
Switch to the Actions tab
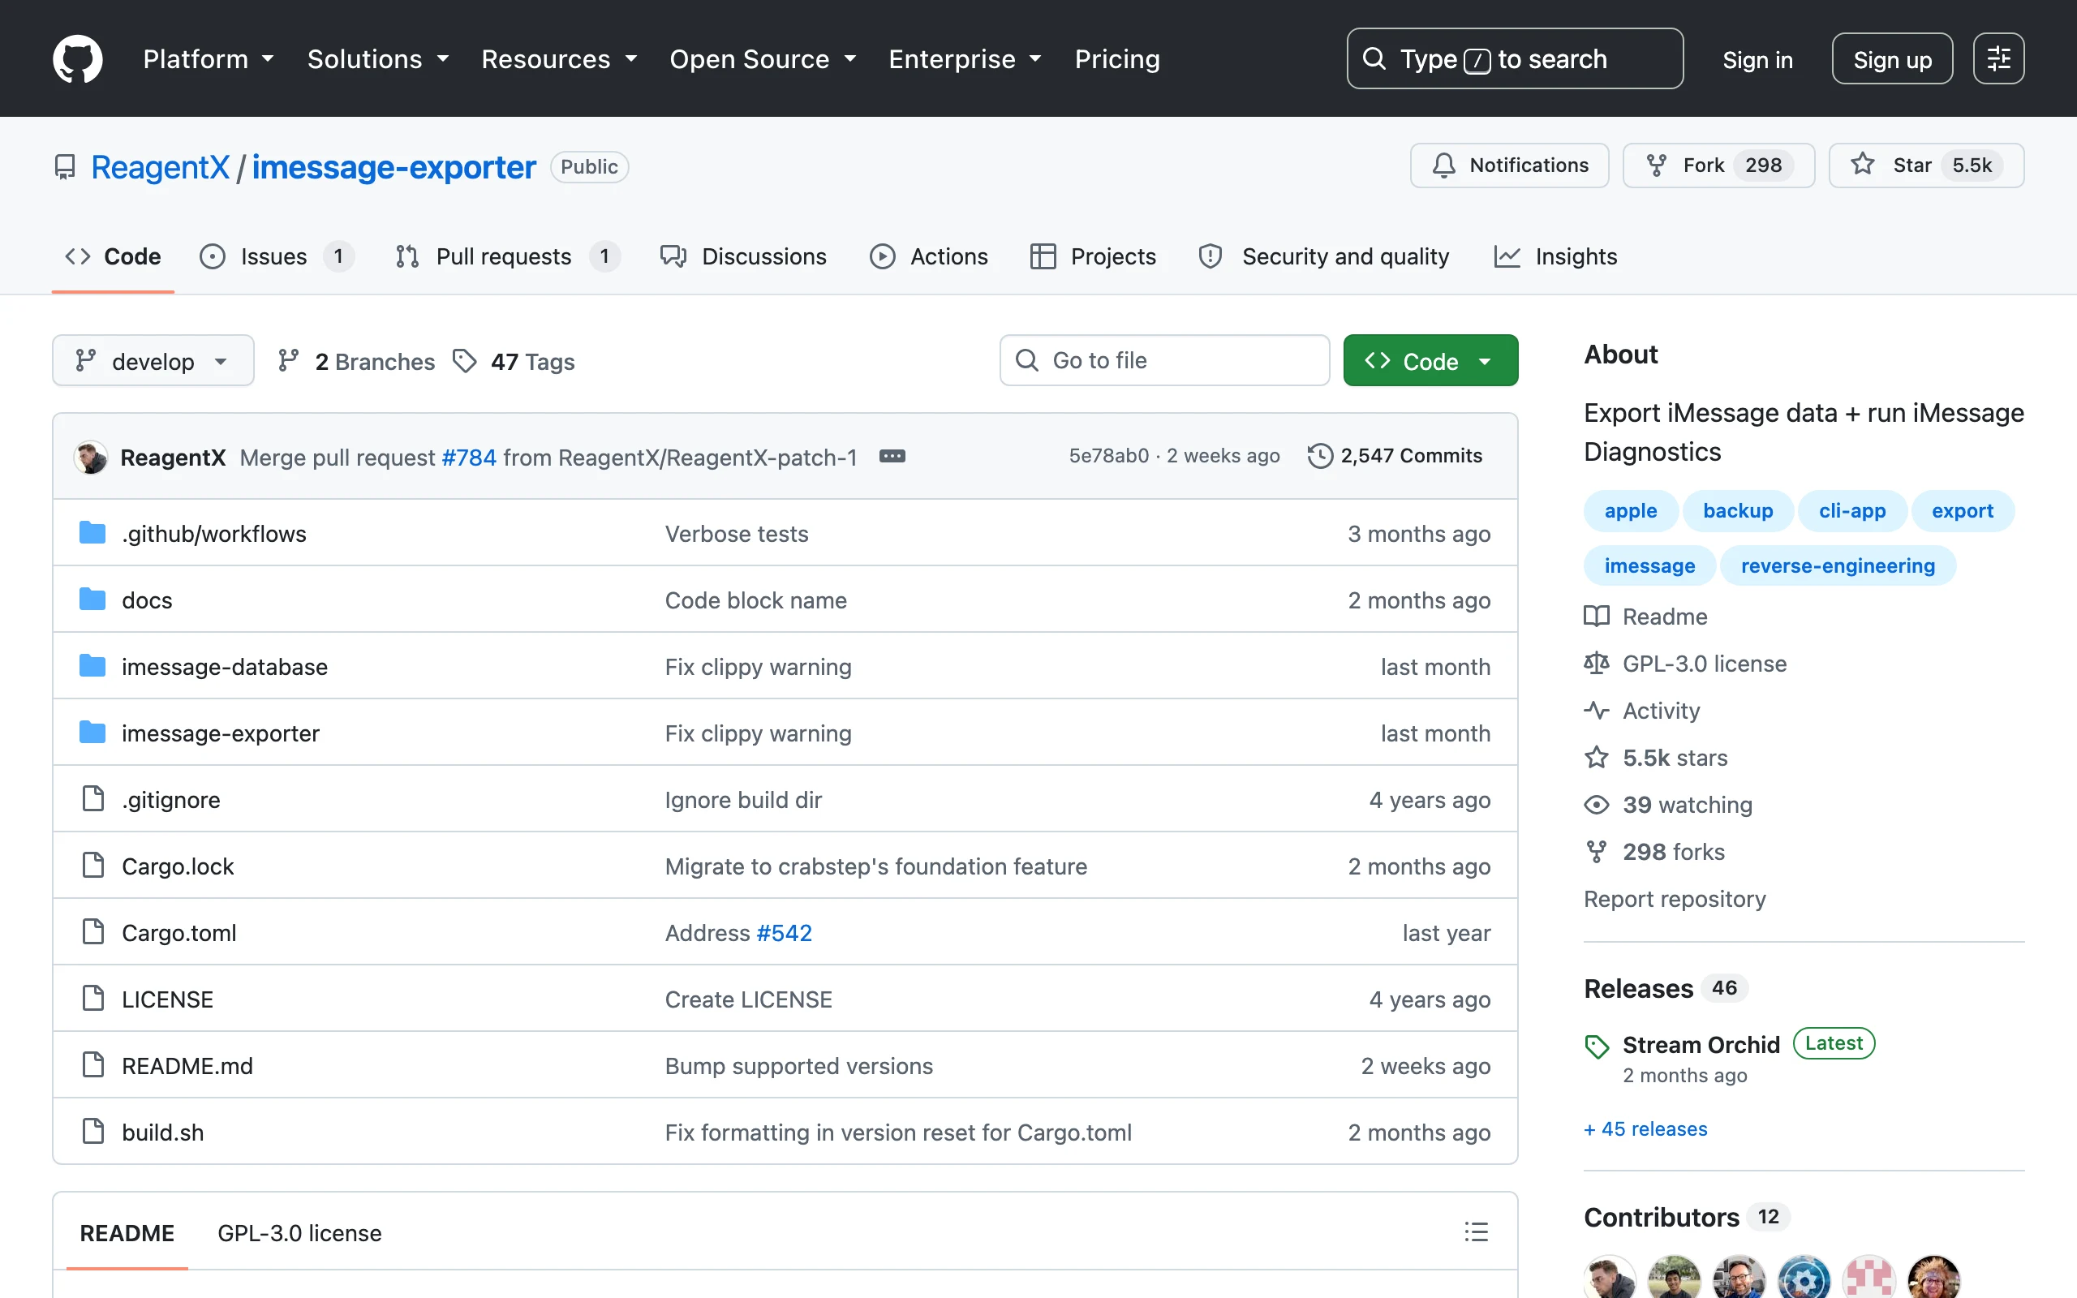tap(929, 256)
